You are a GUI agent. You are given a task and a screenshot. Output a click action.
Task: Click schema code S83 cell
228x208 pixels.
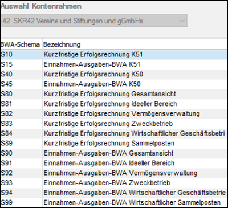21,124
